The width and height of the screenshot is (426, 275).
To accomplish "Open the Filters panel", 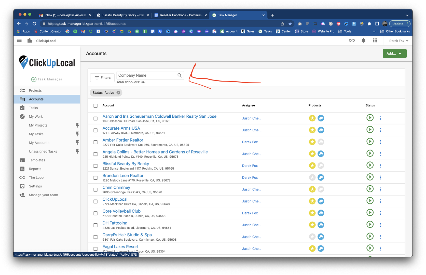I will [102, 78].
